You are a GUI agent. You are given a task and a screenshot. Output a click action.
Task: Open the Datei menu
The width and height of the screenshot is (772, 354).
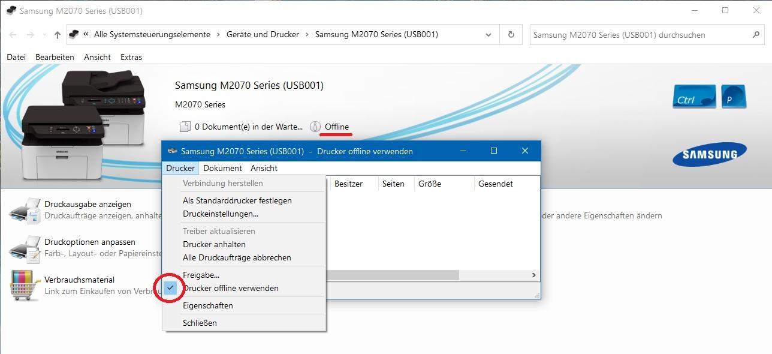(x=16, y=57)
